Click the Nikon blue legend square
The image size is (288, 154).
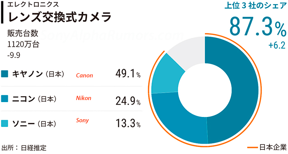pos(5,99)
